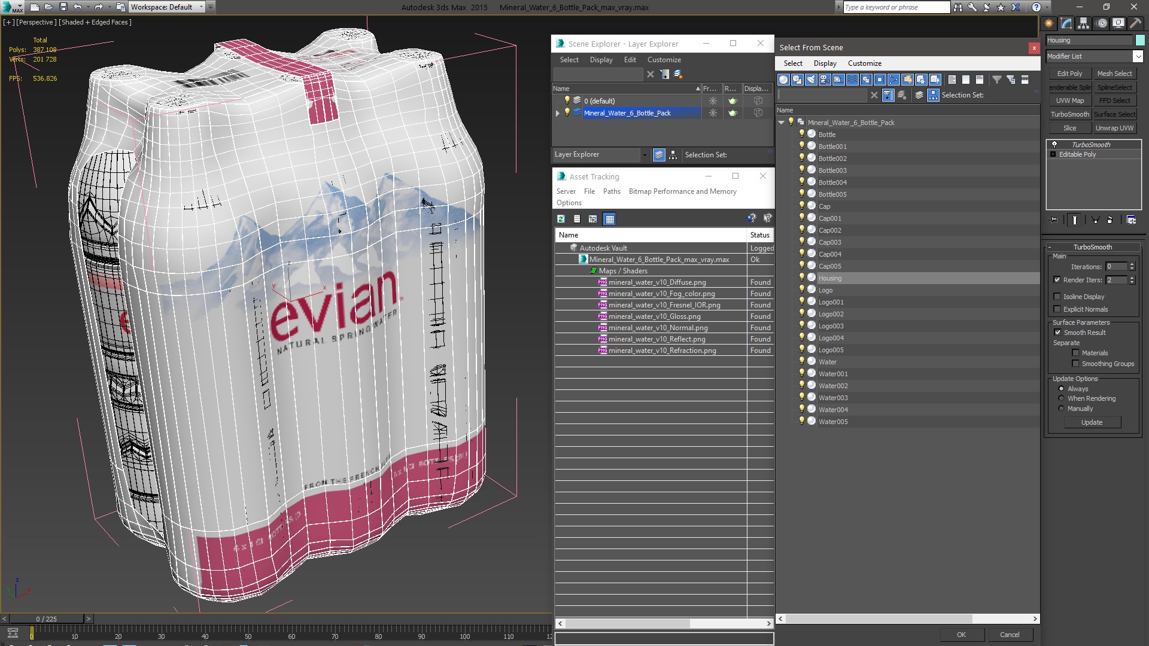
Task: Click Make Unique icon under modifier stack
Action: (1096, 220)
